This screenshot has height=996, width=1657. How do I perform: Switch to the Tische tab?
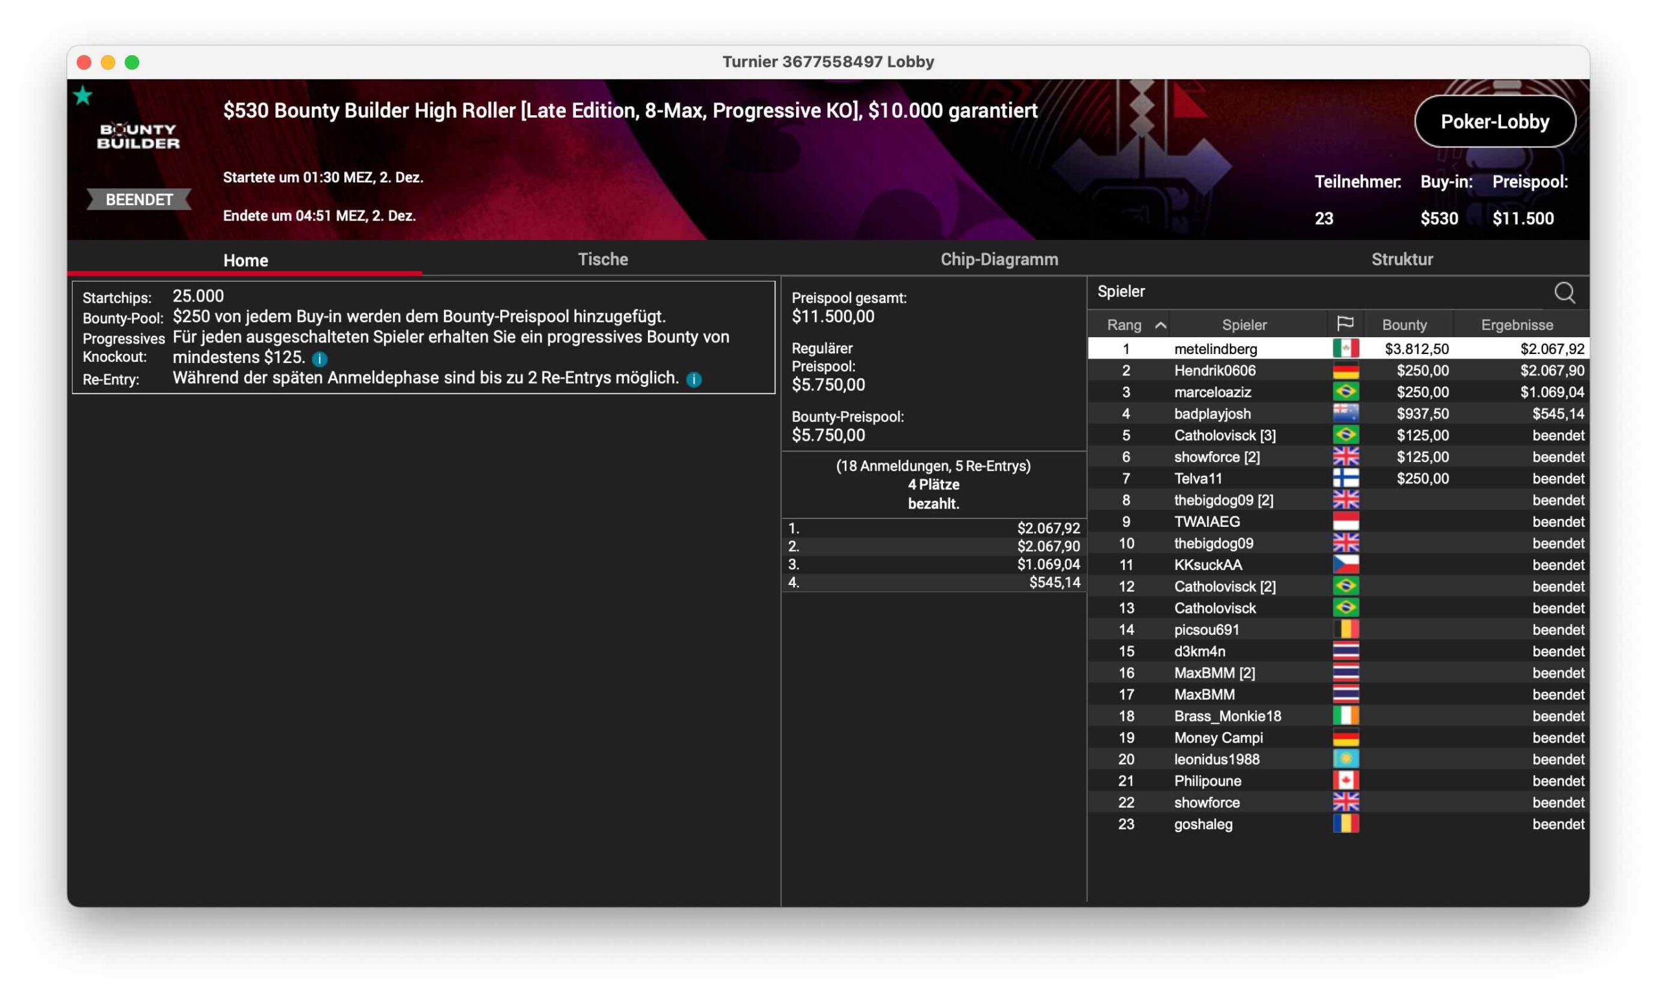pos(602,260)
